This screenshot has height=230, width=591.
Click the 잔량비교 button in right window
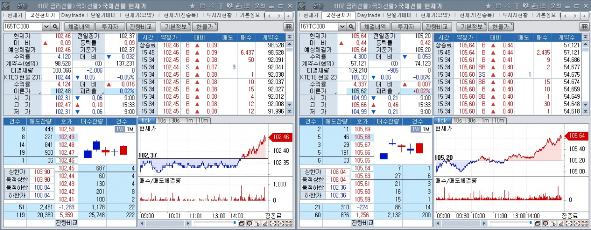coord(437,27)
